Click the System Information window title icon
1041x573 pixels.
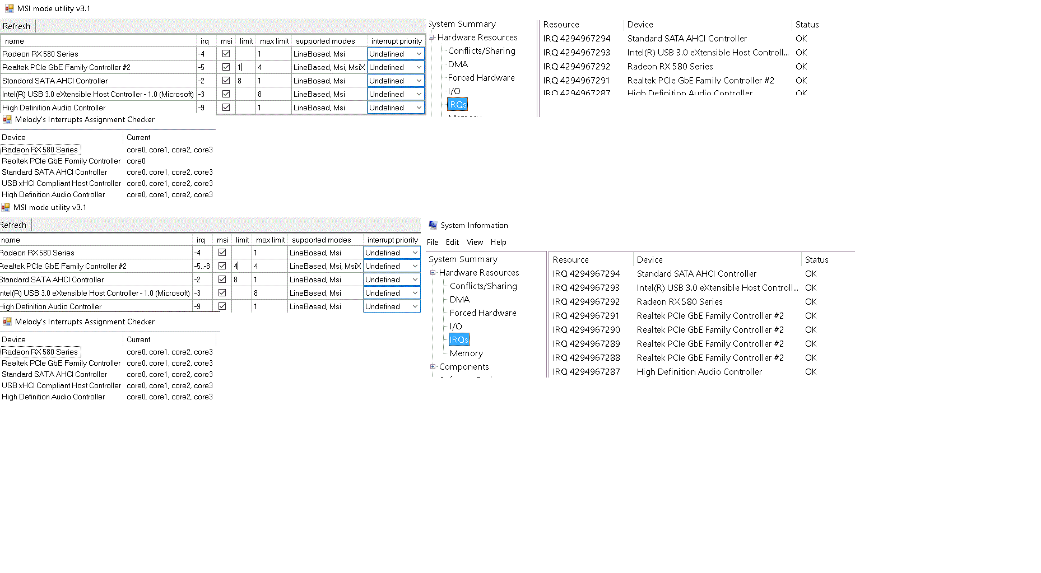[433, 225]
